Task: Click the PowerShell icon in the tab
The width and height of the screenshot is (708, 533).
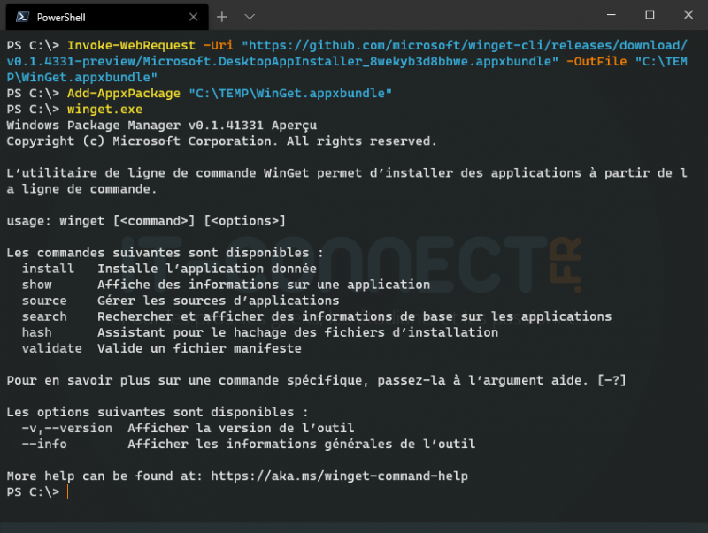Action: tap(20, 17)
